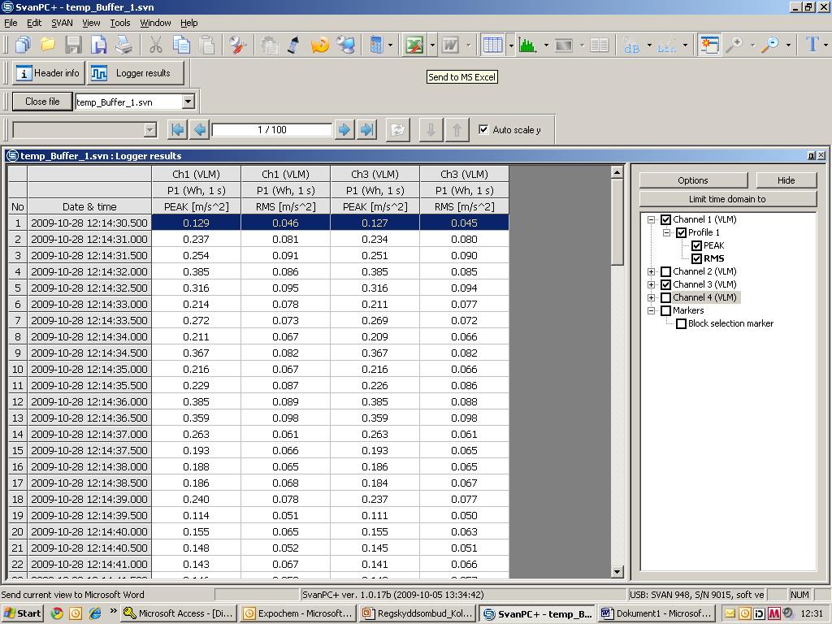The width and height of the screenshot is (832, 624).
Task: Click the networked computers icon
Action: [x=346, y=45]
